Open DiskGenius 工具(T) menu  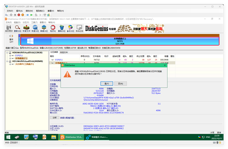click(x=34, y=22)
